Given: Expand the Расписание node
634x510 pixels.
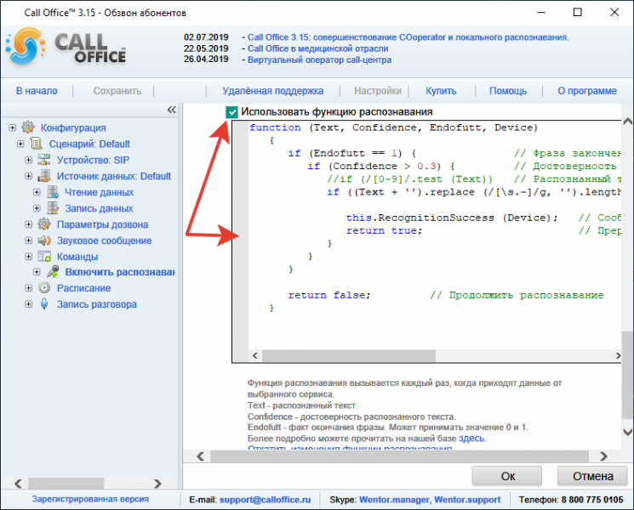Looking at the screenshot, I should point(29,288).
